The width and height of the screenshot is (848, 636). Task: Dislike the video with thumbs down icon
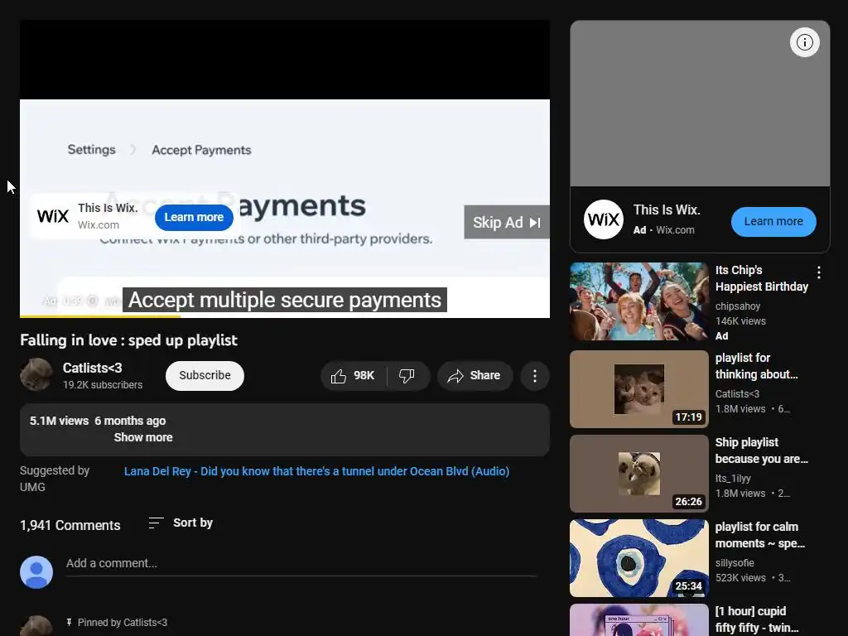pyautogui.click(x=407, y=376)
